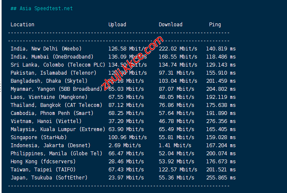The width and height of the screenshot is (287, 193).
Task: Select Indonesia, Jakarta download value 1.41 Mbit/s
Action: tap(175, 145)
